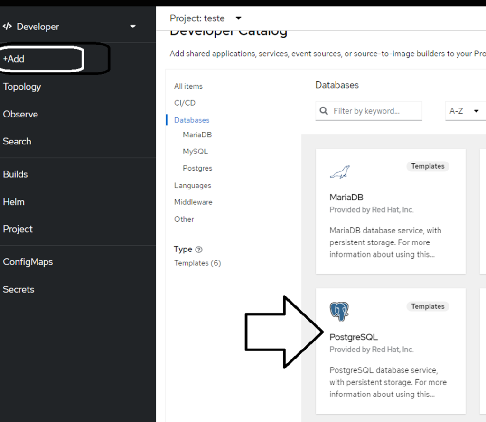The width and height of the screenshot is (486, 422).
Task: Select the CI/CD category
Action: (185, 103)
